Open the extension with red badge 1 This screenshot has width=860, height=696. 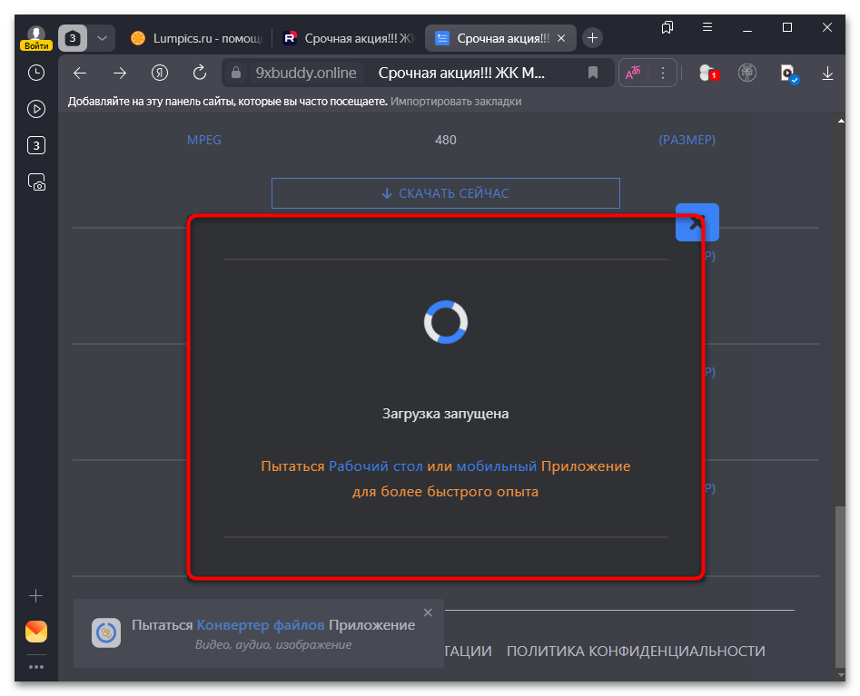pos(707,73)
